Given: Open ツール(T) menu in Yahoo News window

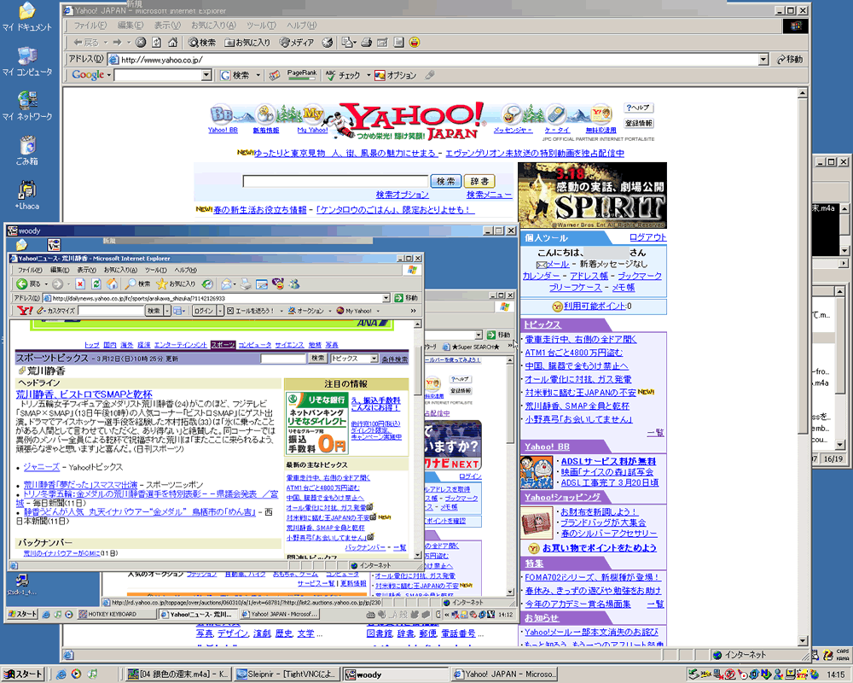Looking at the screenshot, I should (155, 270).
